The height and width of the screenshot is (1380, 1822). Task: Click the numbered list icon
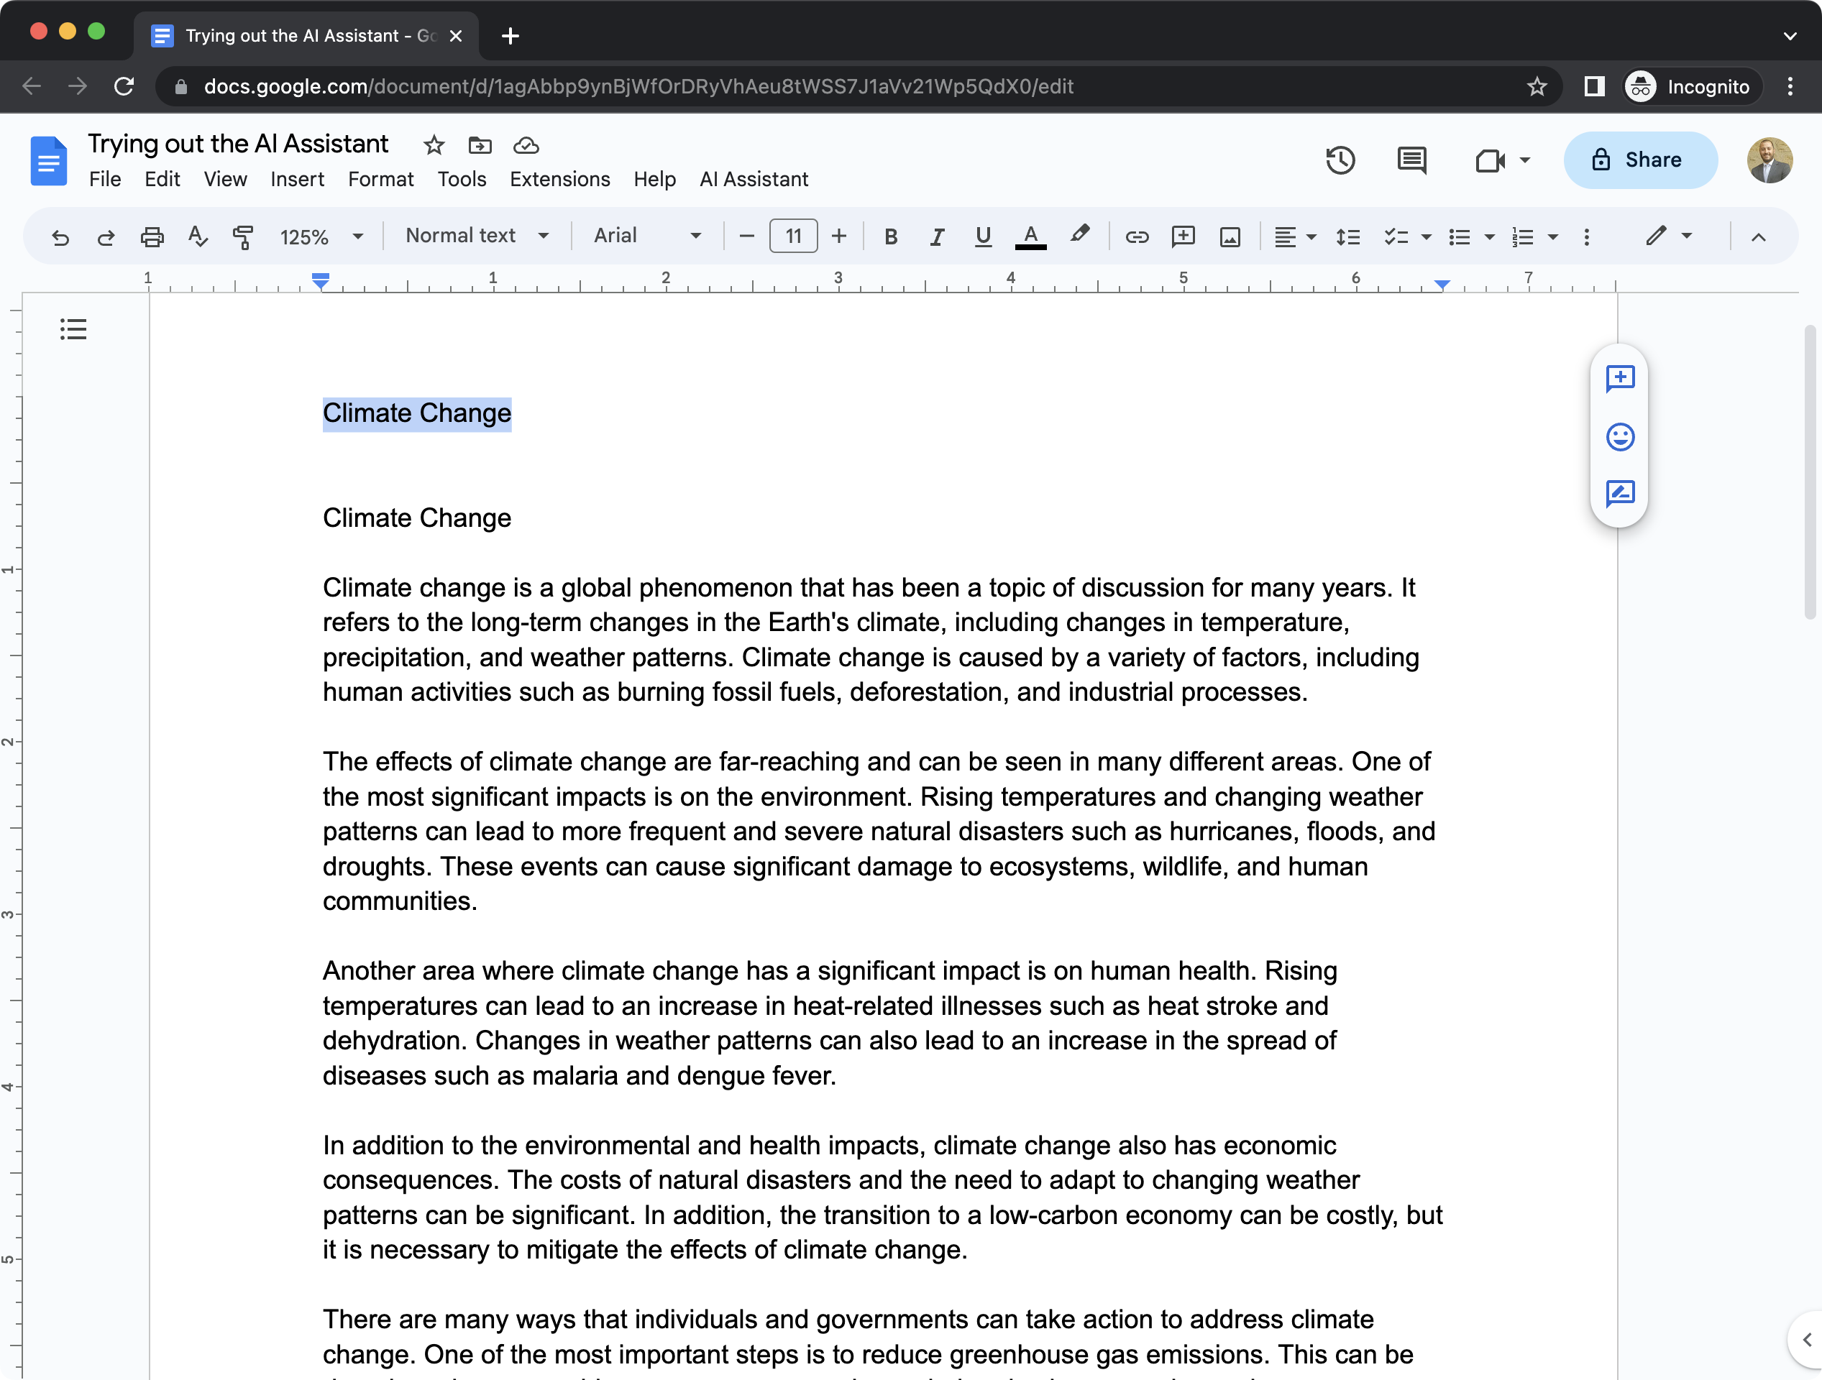tap(1522, 237)
